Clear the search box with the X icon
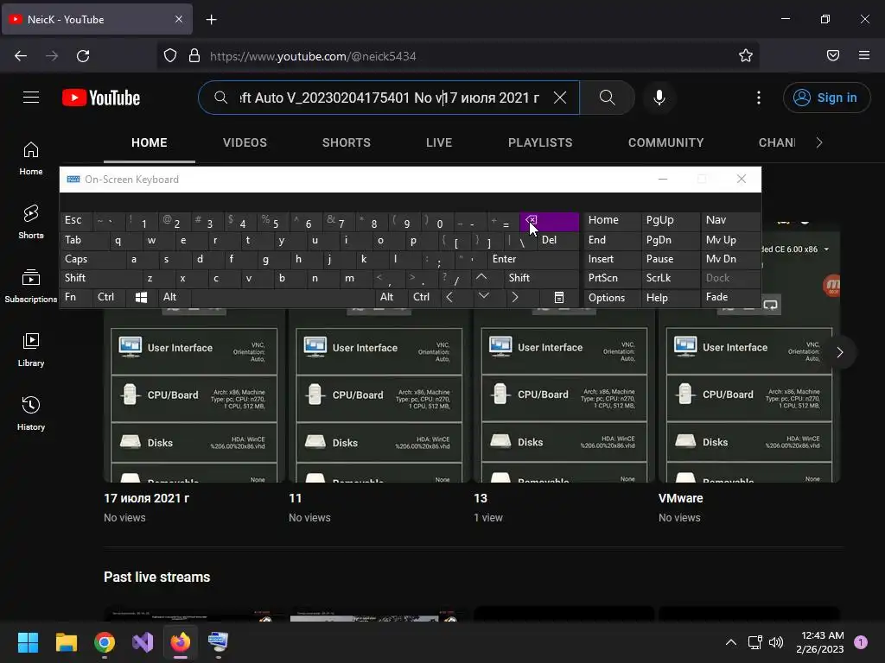The width and height of the screenshot is (885, 663). pyautogui.click(x=560, y=98)
